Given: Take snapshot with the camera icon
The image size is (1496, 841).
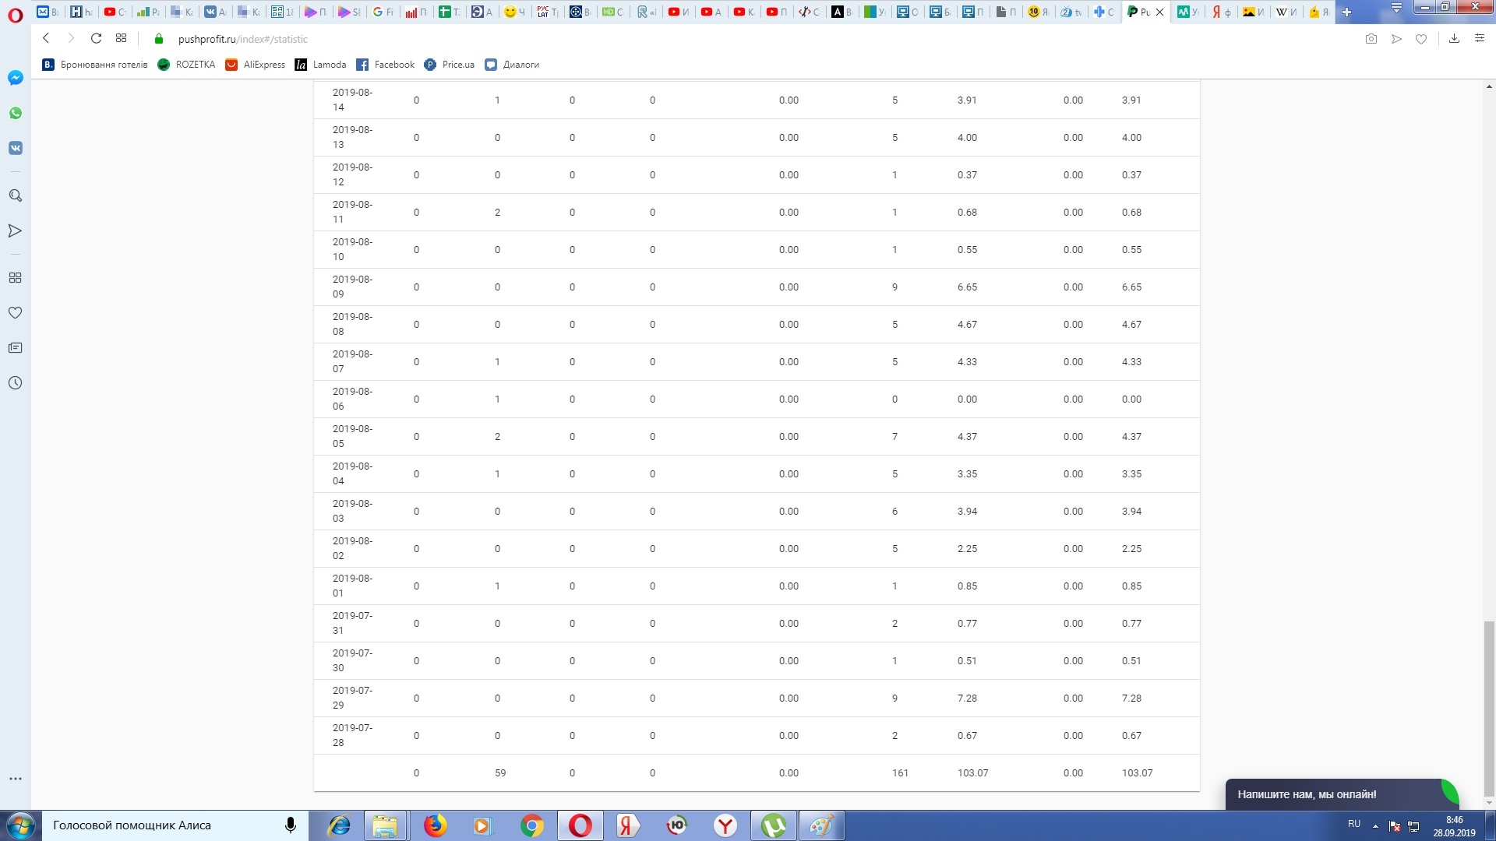Looking at the screenshot, I should (1371, 39).
